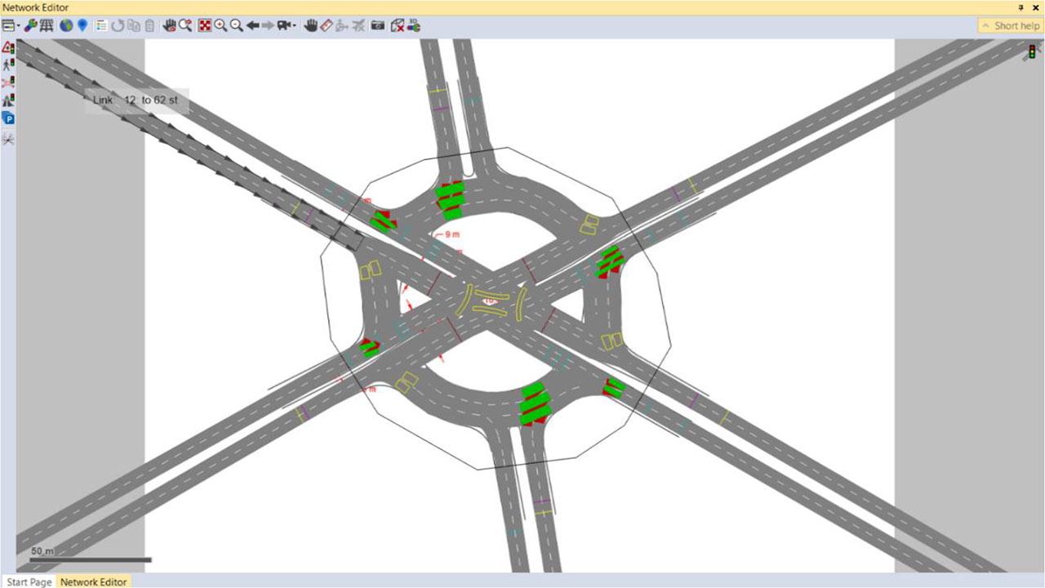Switch to the Start Page tab
The height and width of the screenshot is (588, 1045).
[29, 581]
